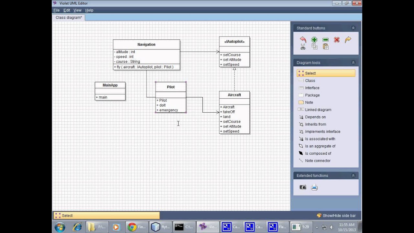Open the View menu
Viewport: 414px width, 233px height.
point(77,10)
